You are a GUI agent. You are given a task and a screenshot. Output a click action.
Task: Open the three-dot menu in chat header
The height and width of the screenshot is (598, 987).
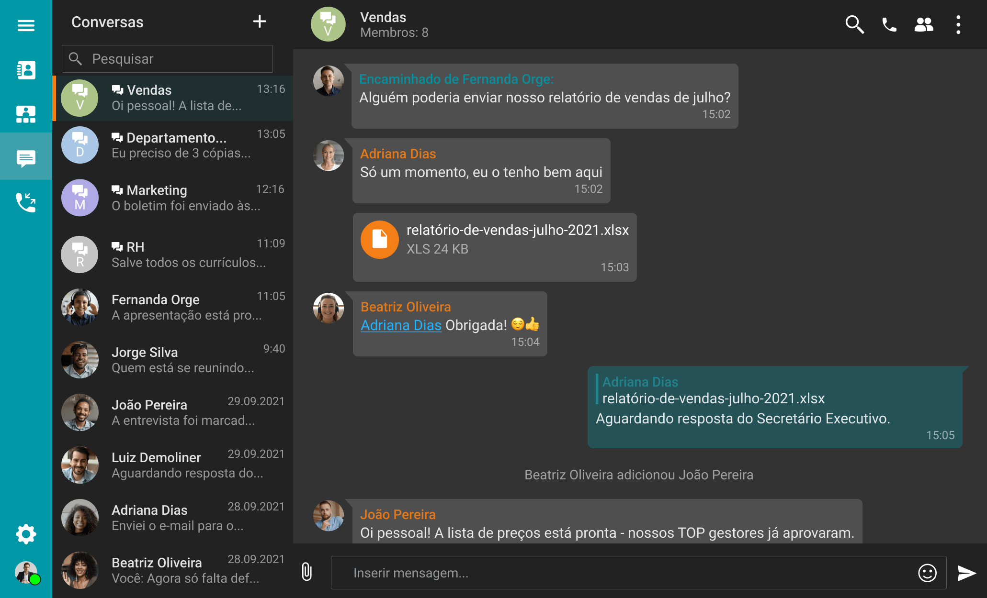click(x=958, y=24)
